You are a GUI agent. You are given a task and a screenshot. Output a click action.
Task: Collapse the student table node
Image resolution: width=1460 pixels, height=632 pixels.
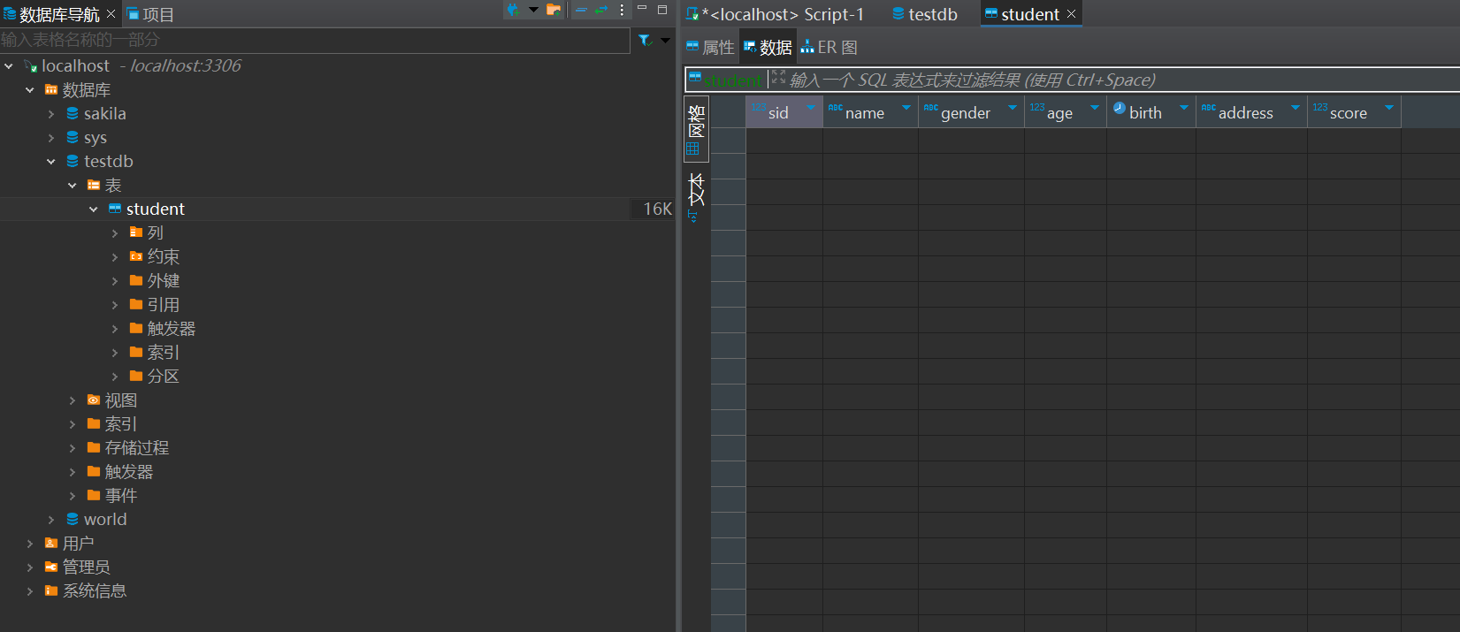[x=94, y=209]
